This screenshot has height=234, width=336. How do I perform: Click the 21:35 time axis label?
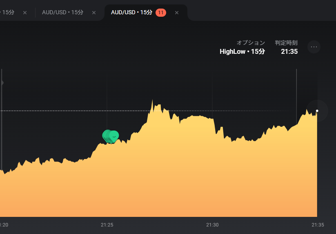[318, 225]
